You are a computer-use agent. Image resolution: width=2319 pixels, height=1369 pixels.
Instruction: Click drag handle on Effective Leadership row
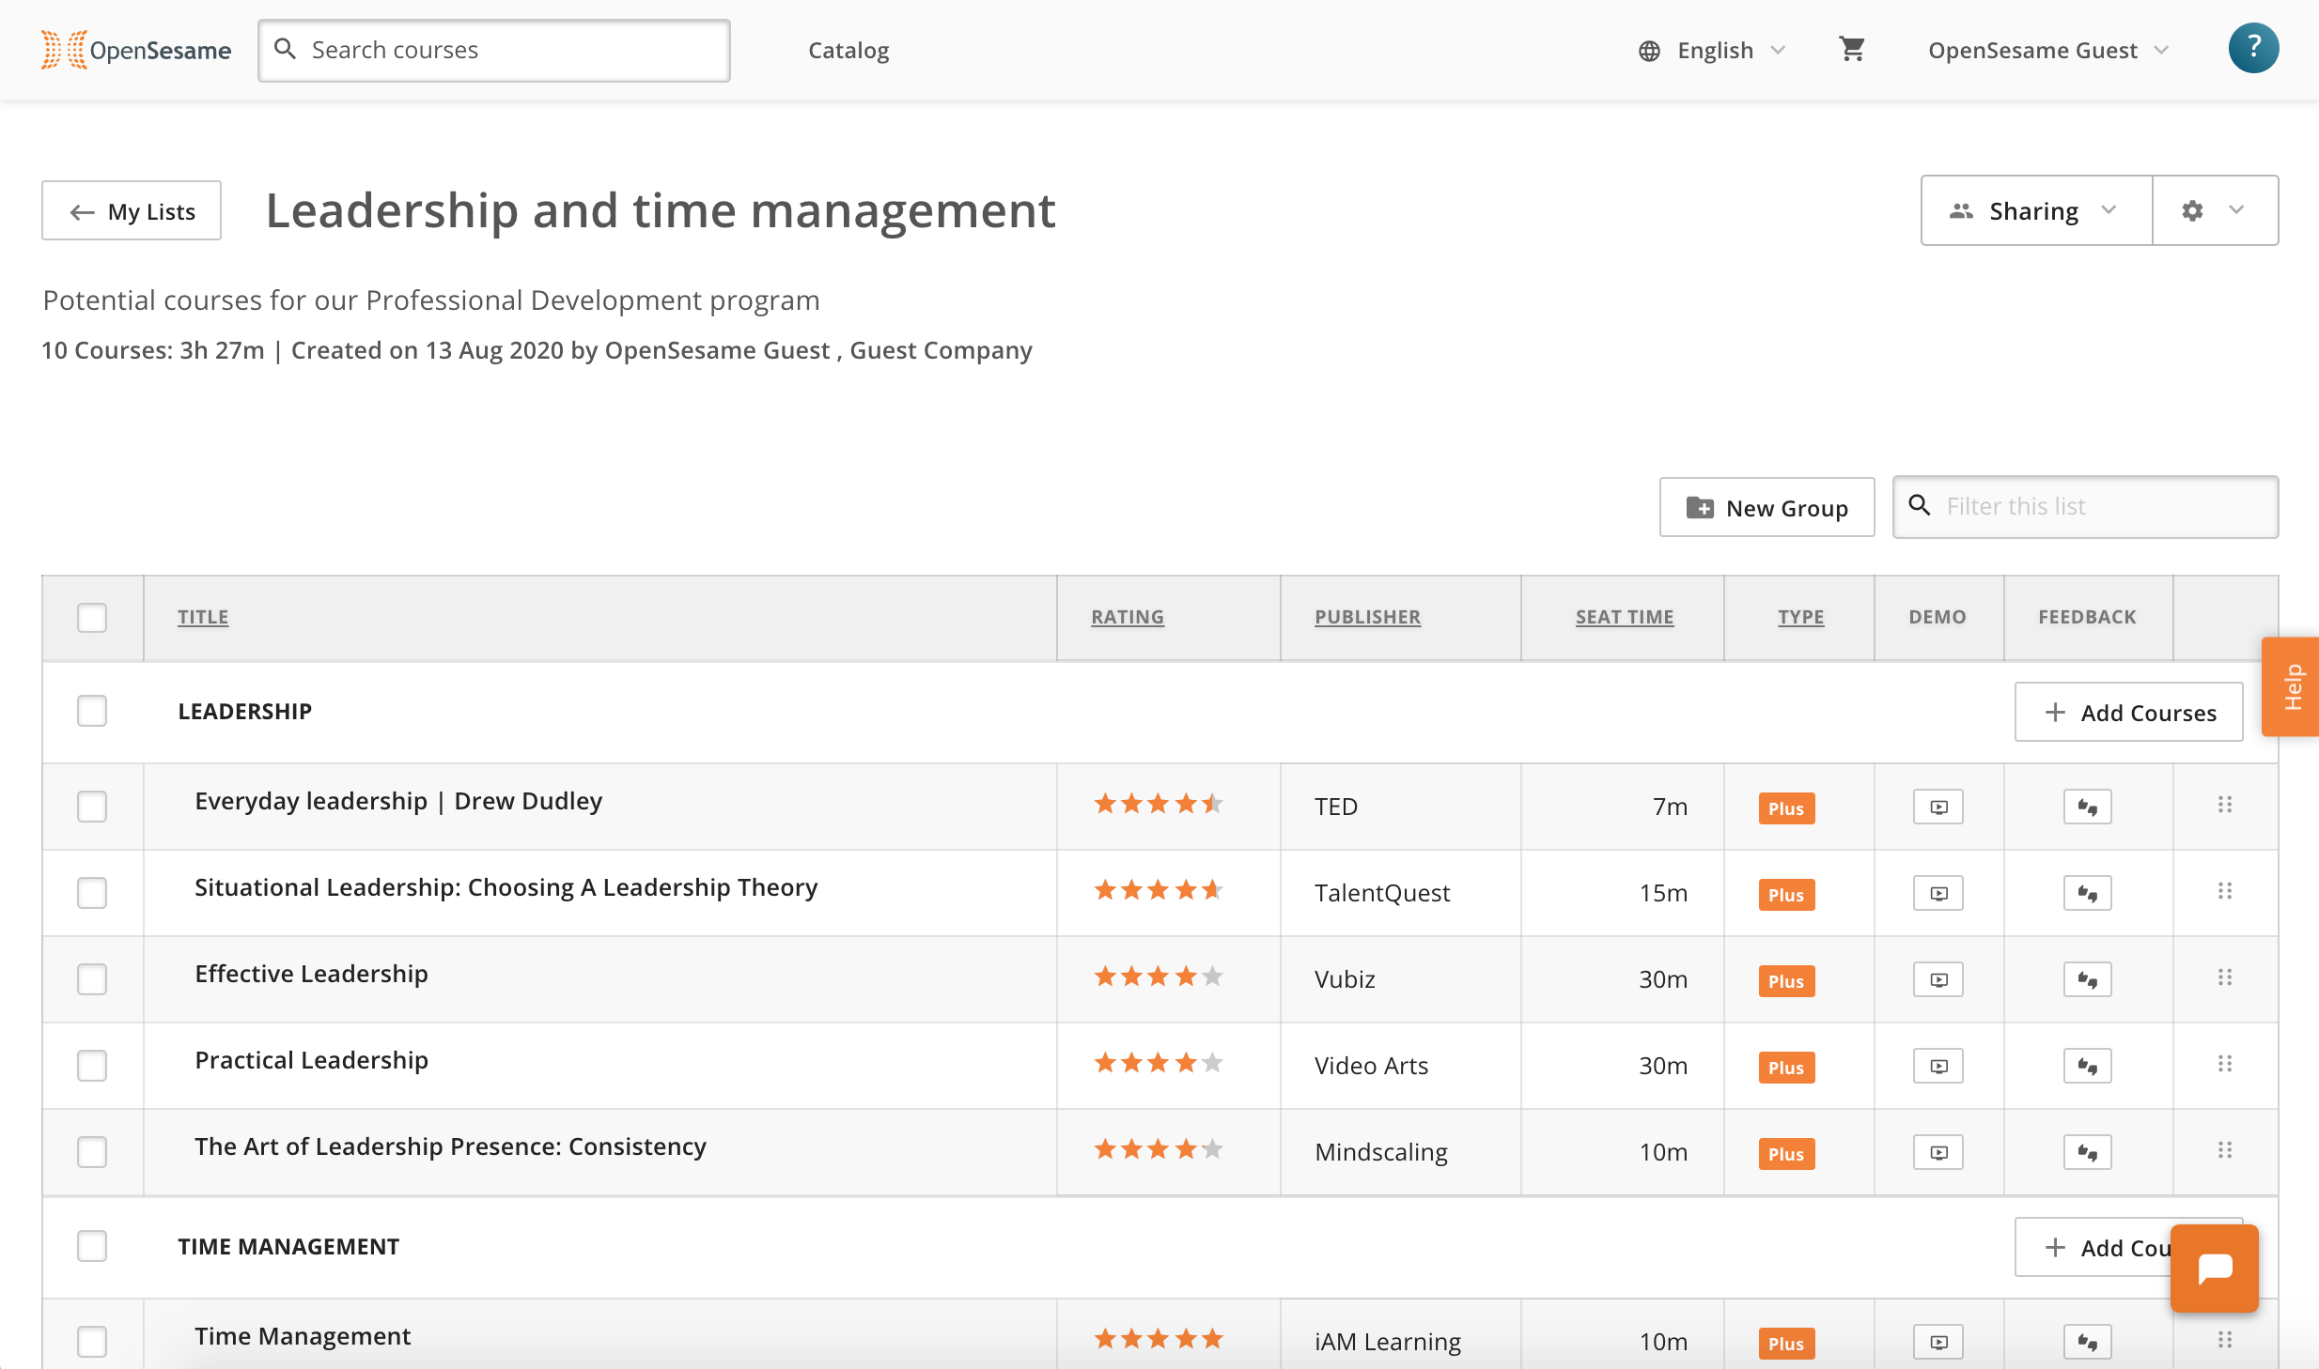coord(2225,977)
